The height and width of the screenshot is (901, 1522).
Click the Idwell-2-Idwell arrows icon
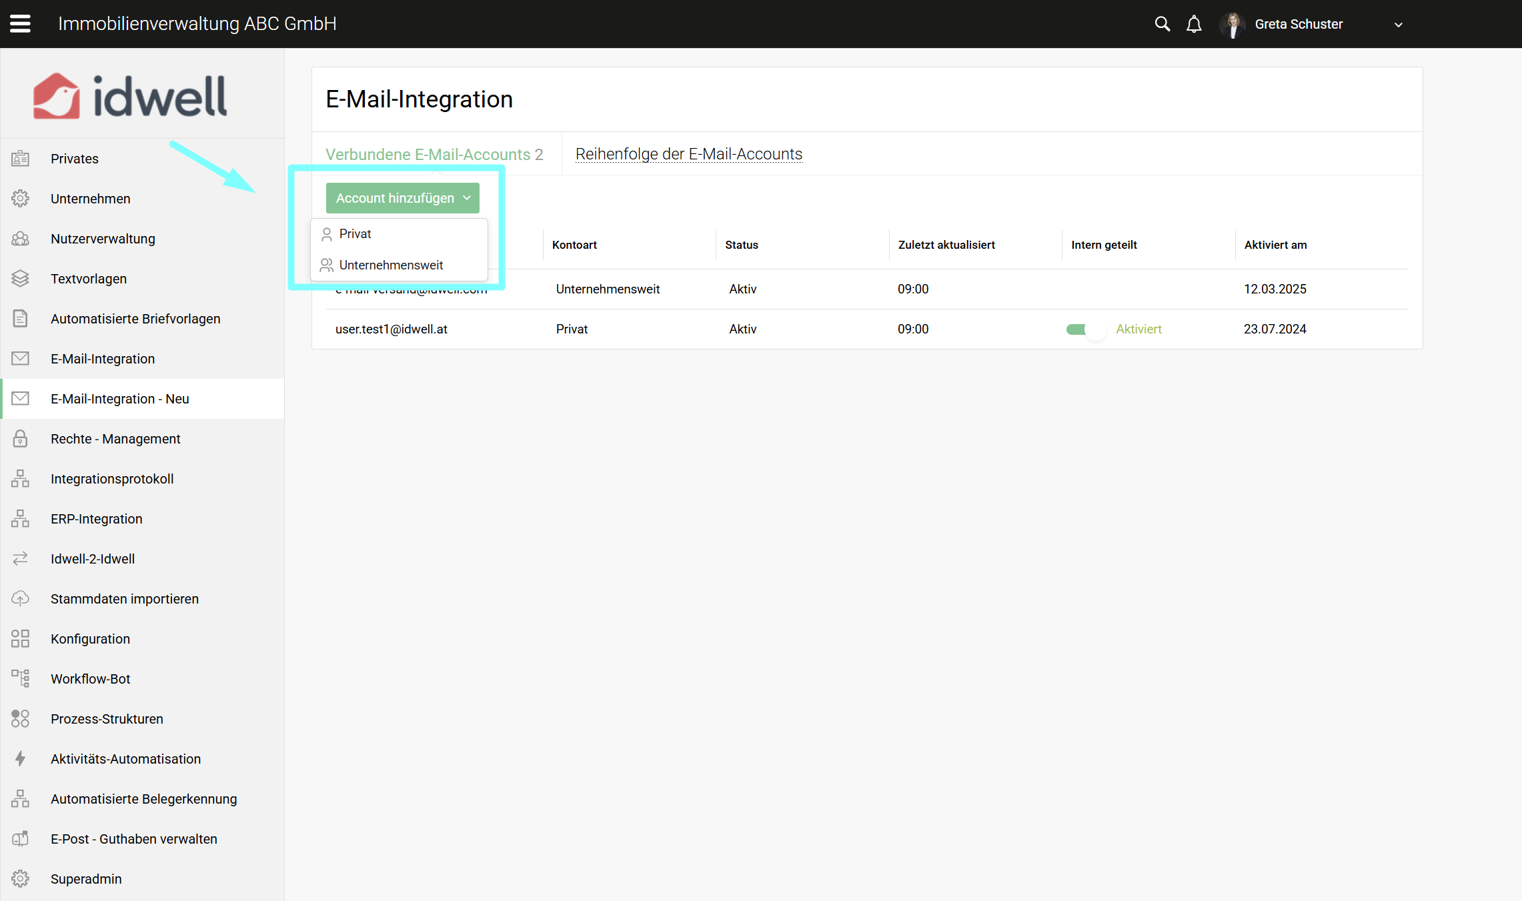click(20, 559)
